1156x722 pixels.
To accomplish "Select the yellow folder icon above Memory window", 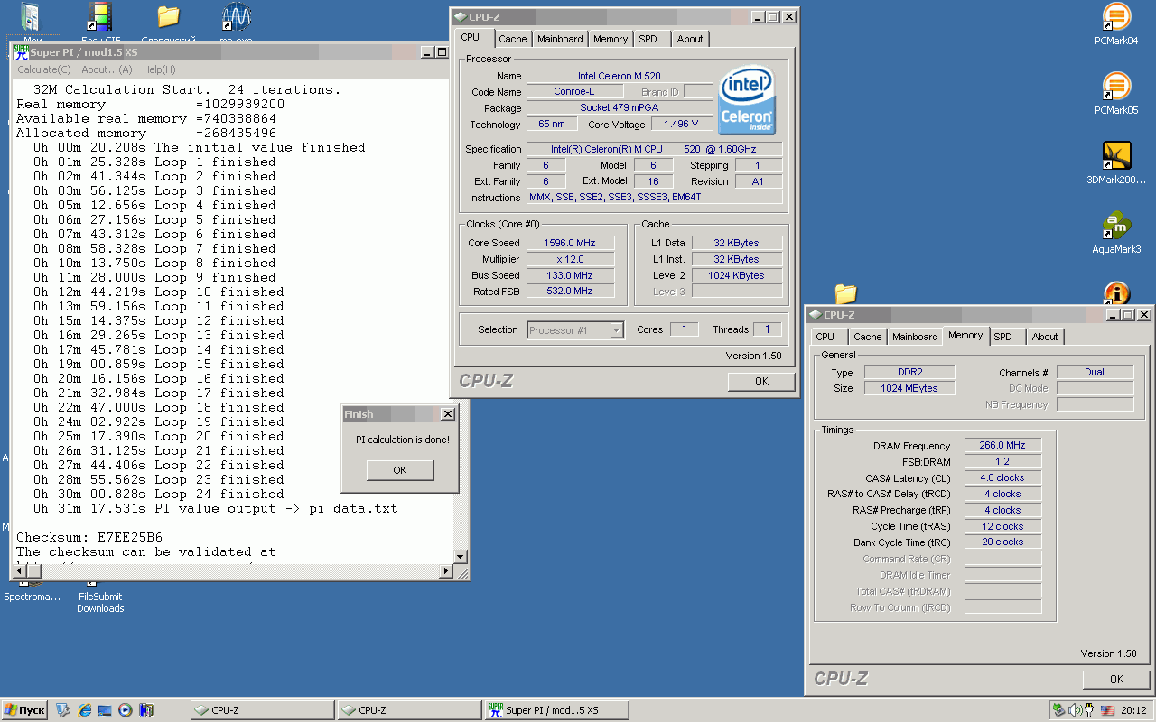I will (x=845, y=293).
